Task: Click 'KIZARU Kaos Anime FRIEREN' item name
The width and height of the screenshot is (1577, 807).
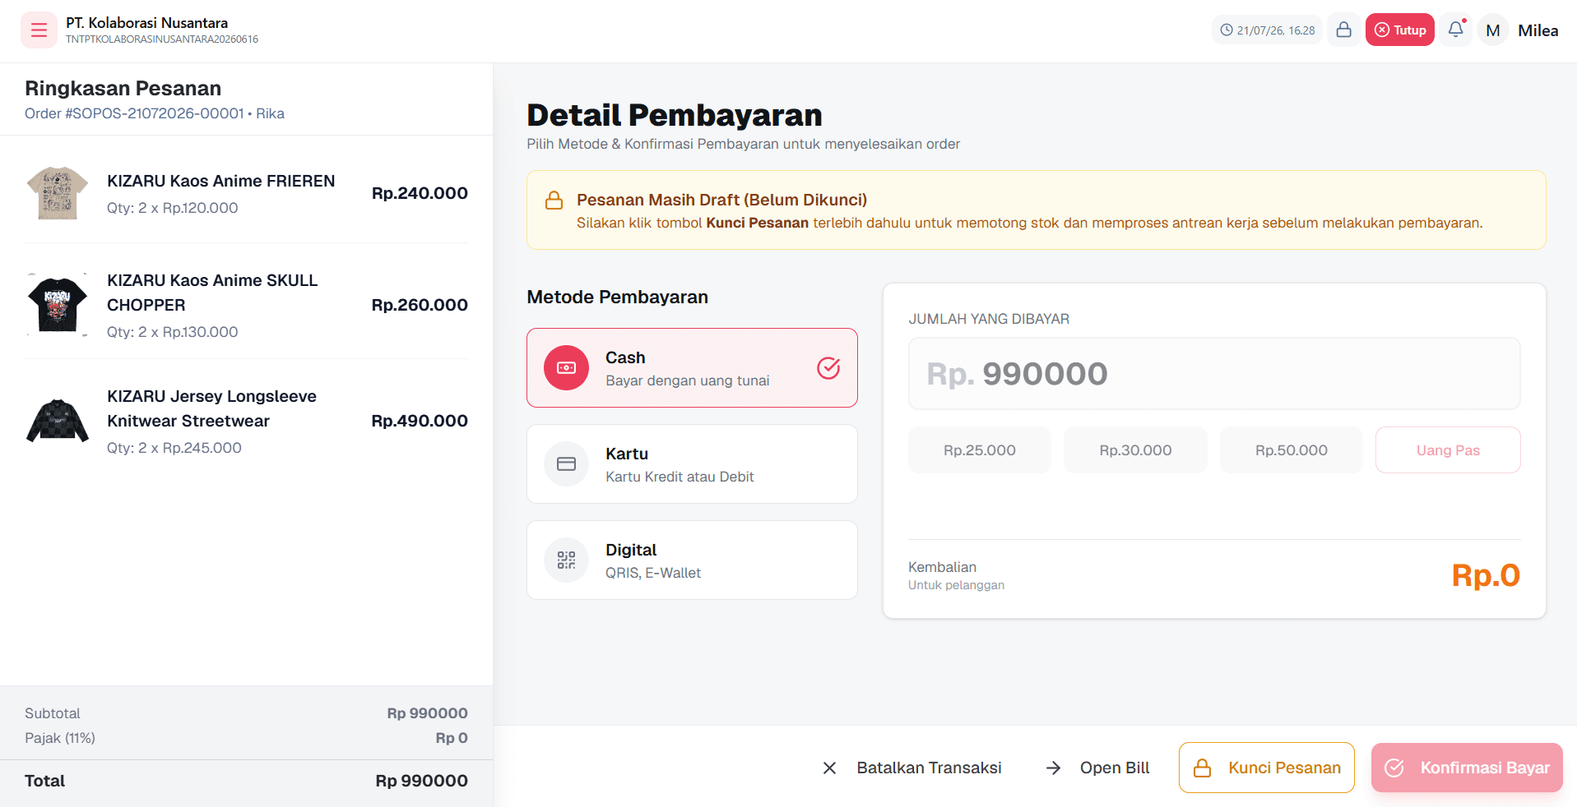Action: pyautogui.click(x=221, y=181)
